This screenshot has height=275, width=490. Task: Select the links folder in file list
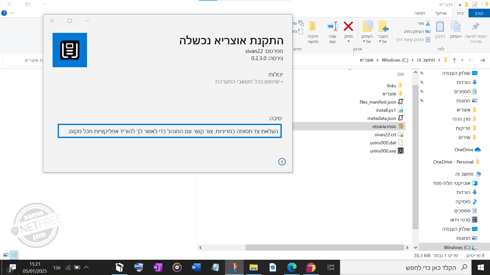point(395,86)
